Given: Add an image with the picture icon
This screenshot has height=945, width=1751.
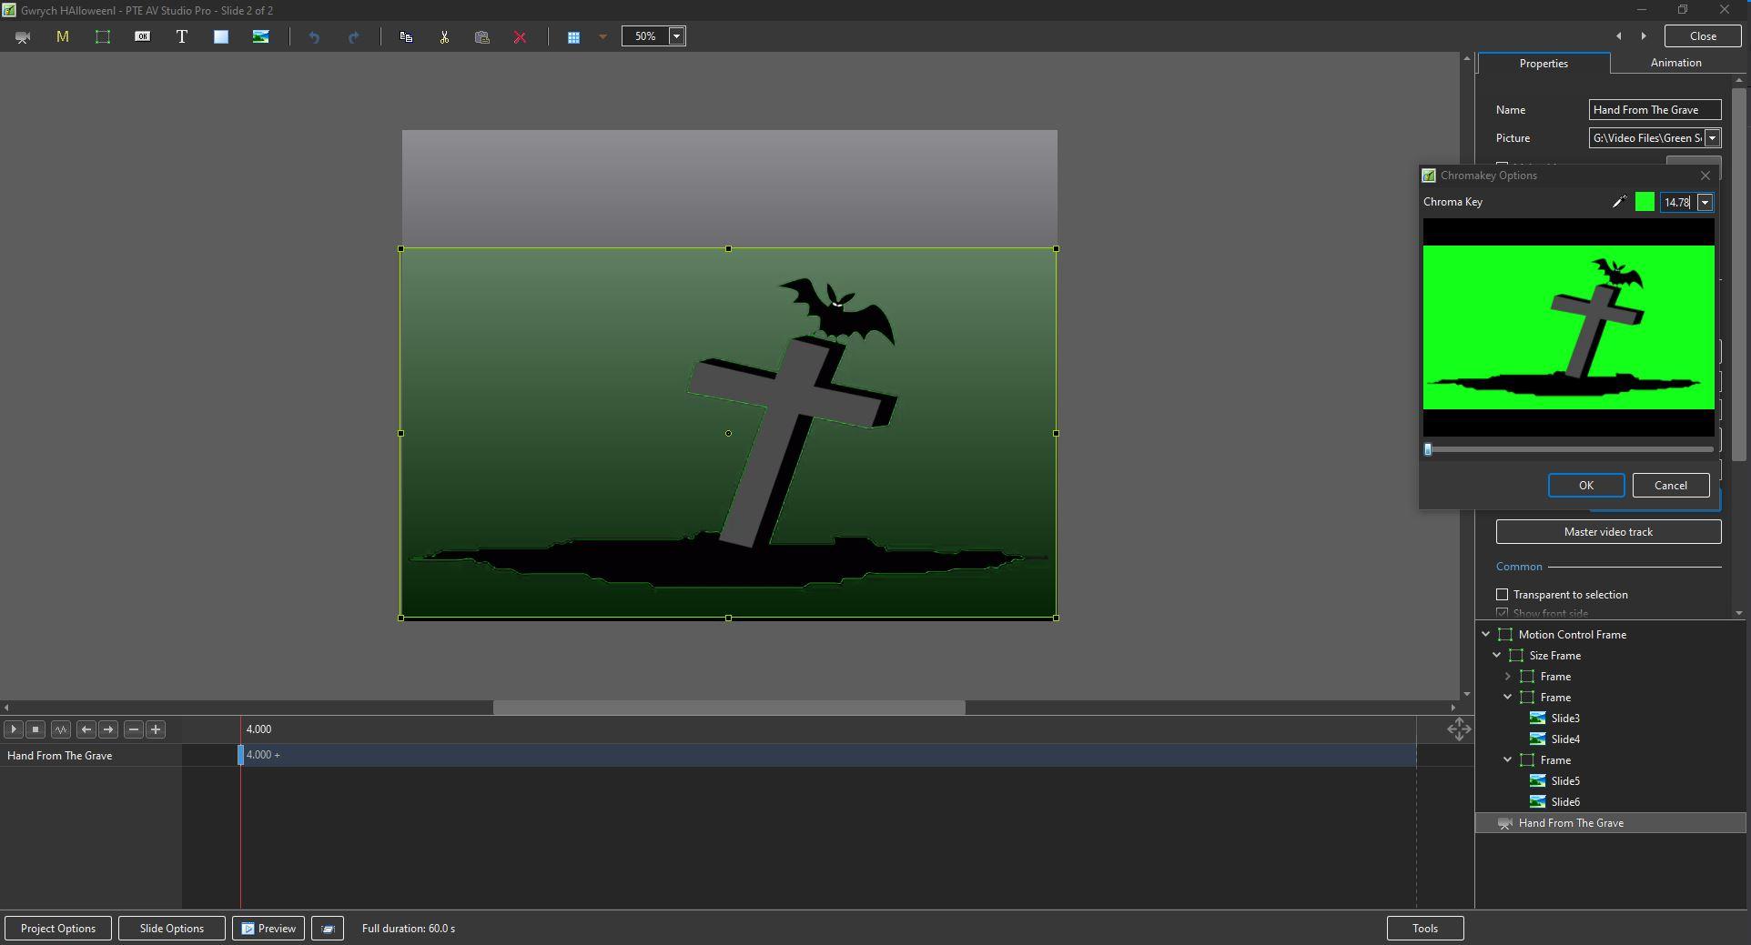Looking at the screenshot, I should pos(260,37).
